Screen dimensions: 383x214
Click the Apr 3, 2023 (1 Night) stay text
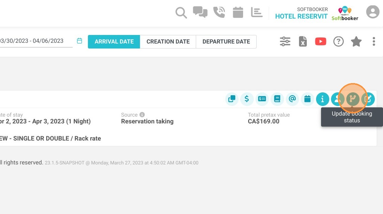click(61, 122)
